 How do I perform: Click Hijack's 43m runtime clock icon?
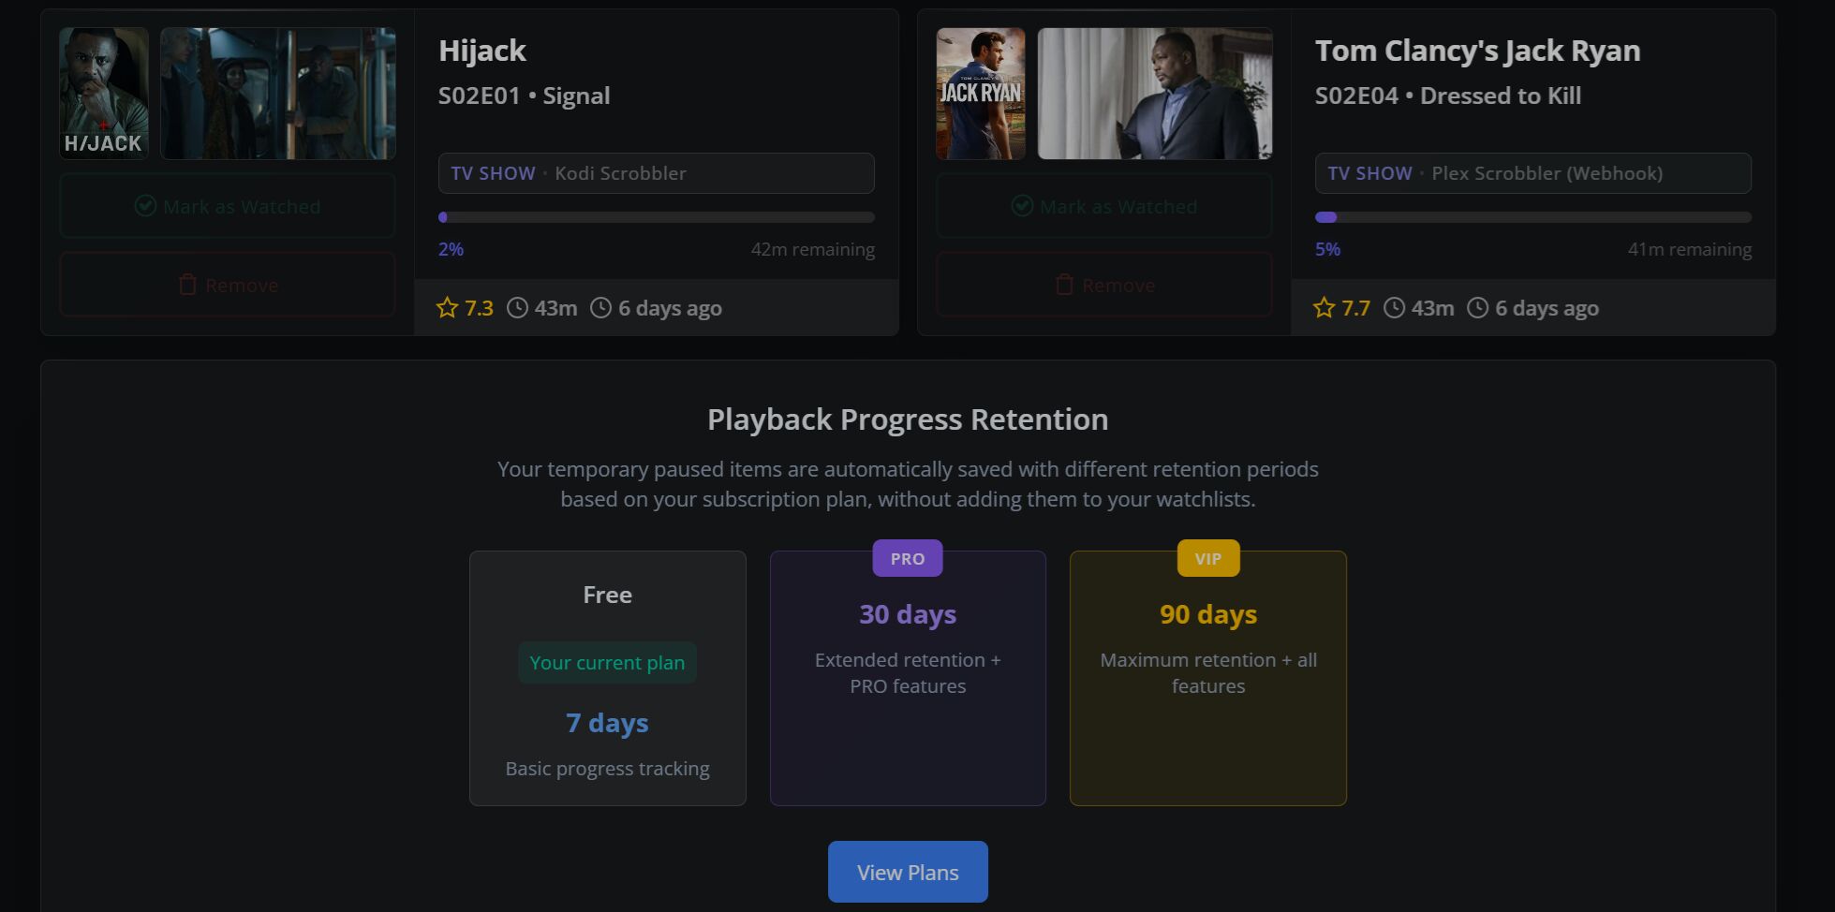517,308
